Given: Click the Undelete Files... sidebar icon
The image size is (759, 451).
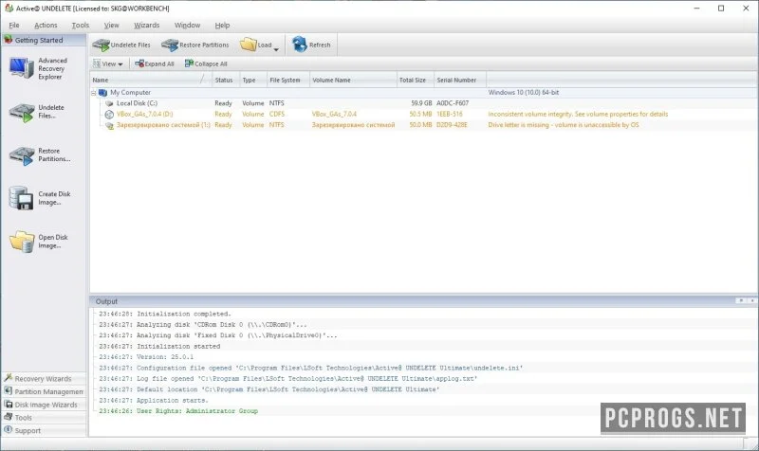Looking at the screenshot, I should (21, 112).
